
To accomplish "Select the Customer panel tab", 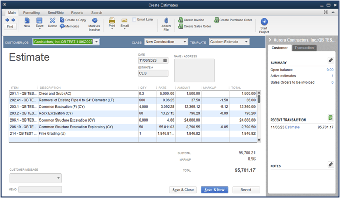I will click(x=279, y=48).
